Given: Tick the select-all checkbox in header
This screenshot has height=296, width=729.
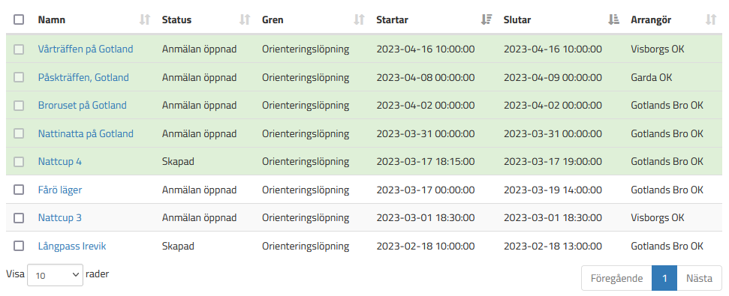Looking at the screenshot, I should pos(19,20).
